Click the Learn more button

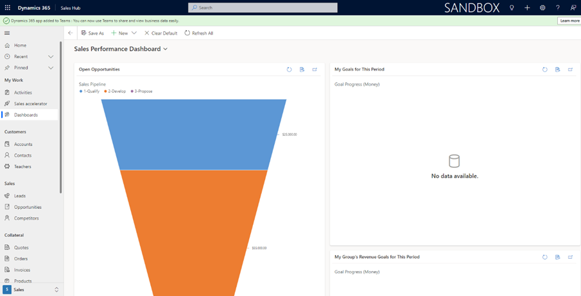[x=569, y=21]
